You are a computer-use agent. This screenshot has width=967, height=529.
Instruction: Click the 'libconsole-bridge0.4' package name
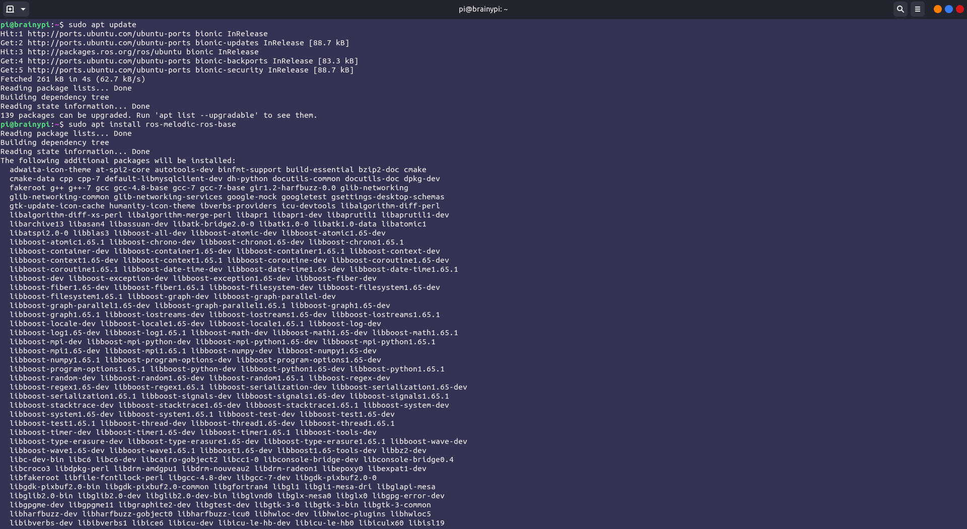pyautogui.click(x=408, y=460)
